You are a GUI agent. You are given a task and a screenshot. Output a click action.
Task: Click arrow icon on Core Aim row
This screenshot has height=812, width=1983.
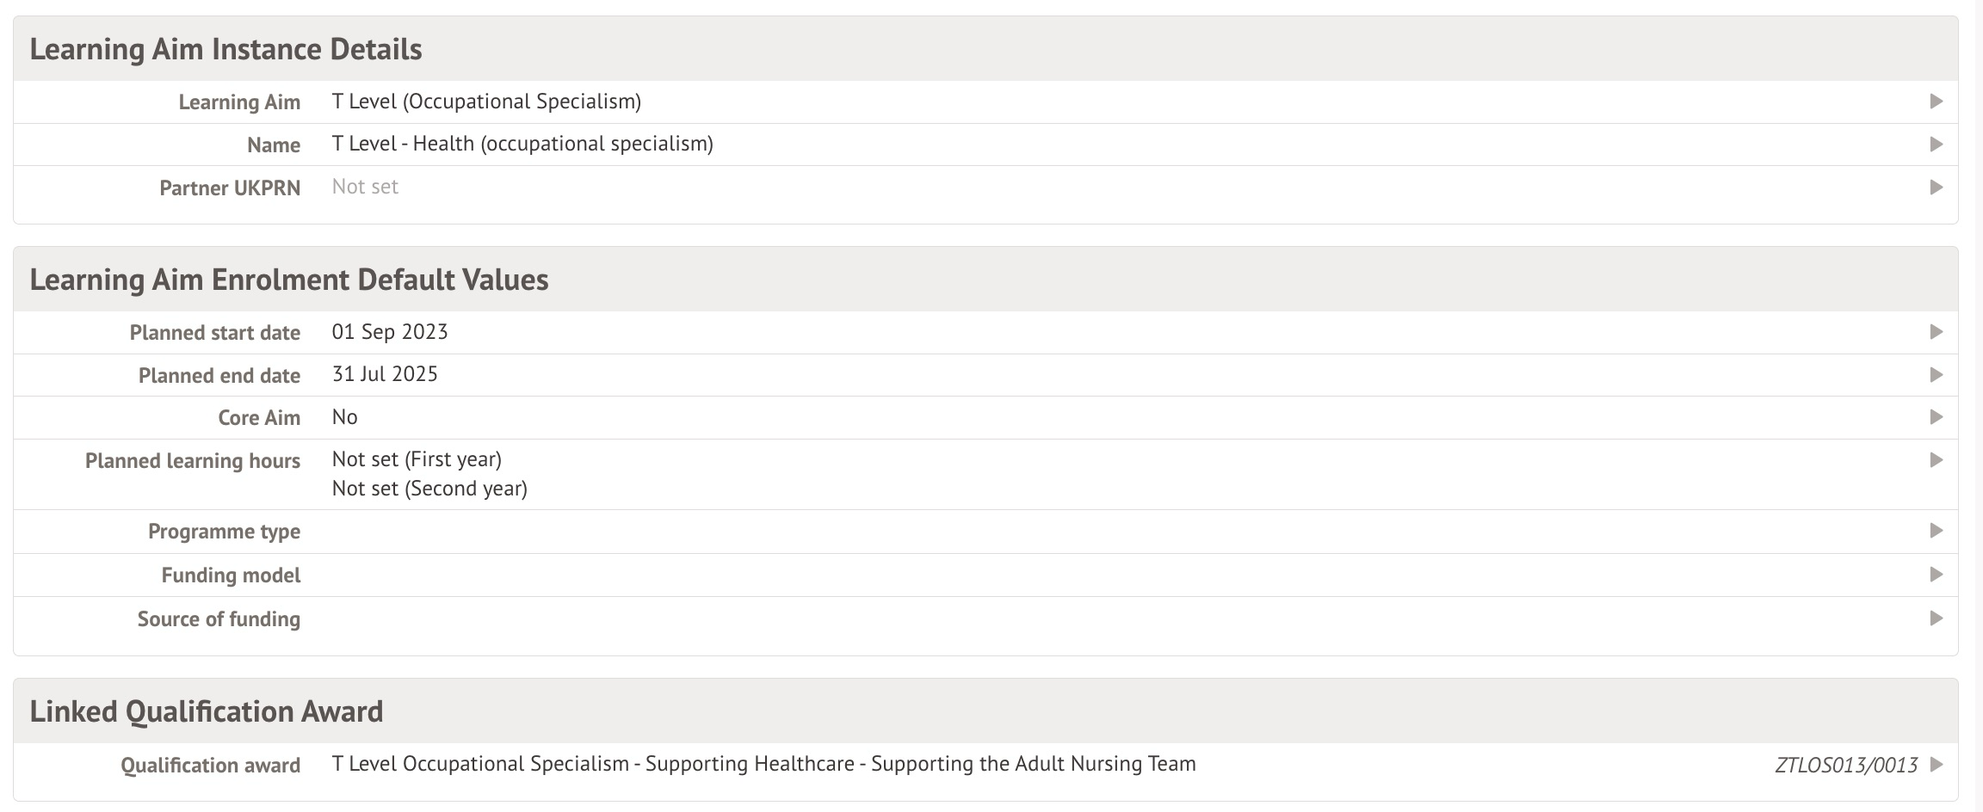coord(1937,417)
